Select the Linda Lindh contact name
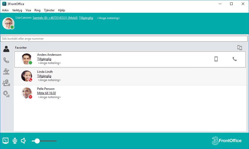 coord(45,72)
